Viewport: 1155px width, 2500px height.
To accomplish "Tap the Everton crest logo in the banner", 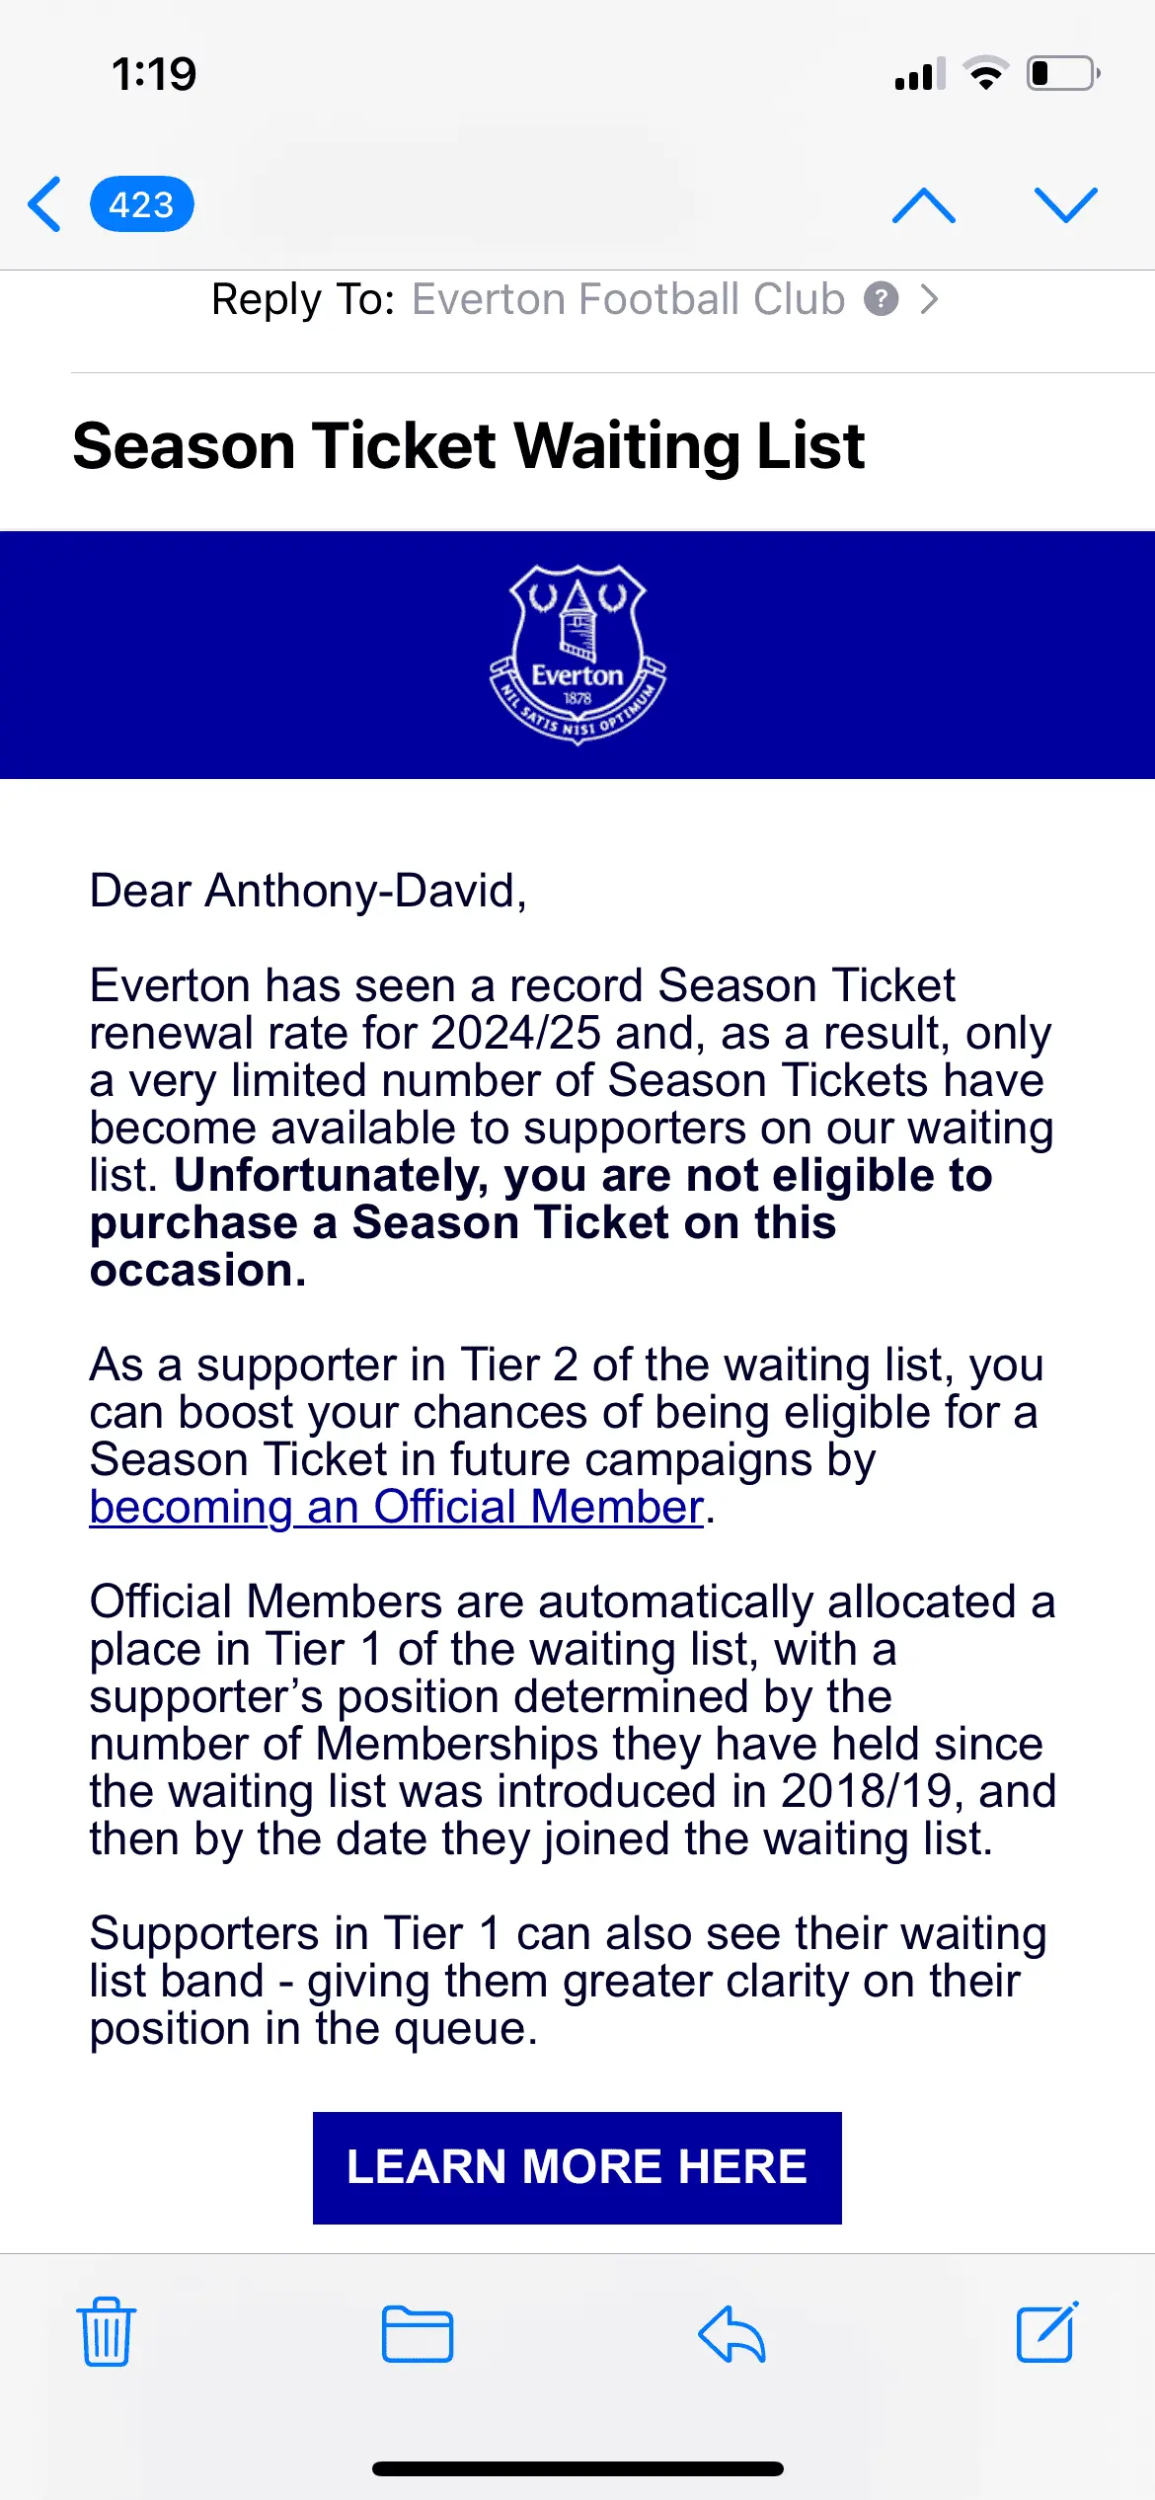I will (577, 654).
